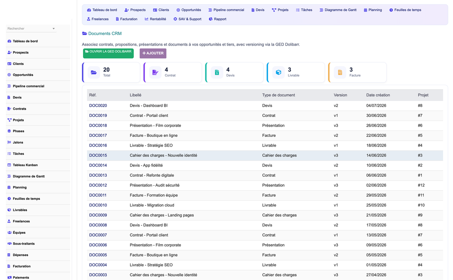Click the Équipes group icon in the sidebar
The image size is (453, 280).
[9, 233]
